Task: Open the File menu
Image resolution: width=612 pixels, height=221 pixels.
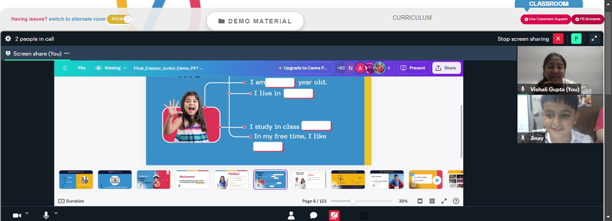Action: [x=81, y=68]
